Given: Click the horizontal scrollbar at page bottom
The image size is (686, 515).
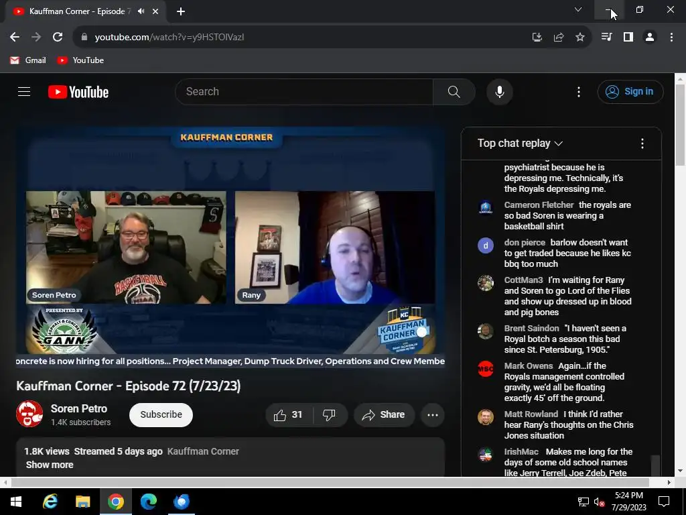Looking at the screenshot, I should pyautogui.click(x=330, y=482).
